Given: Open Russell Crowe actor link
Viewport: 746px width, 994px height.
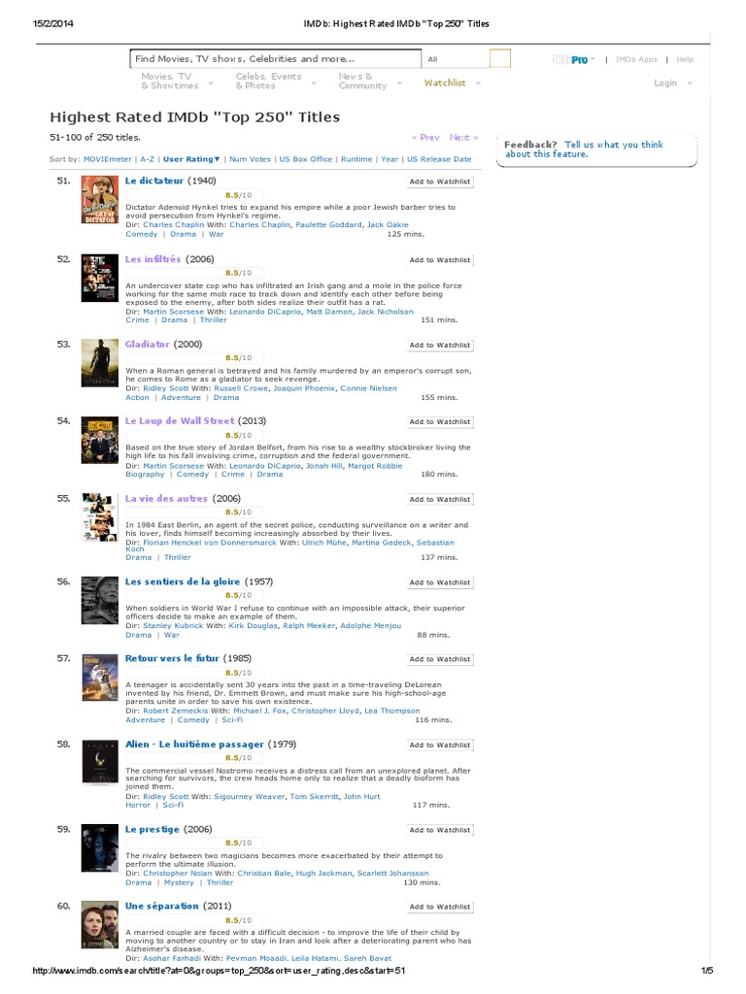Looking at the screenshot, I should [241, 388].
